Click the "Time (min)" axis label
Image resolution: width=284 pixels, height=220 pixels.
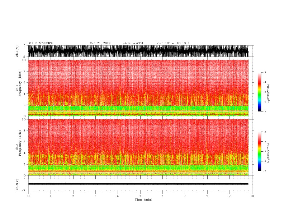pos(143,200)
